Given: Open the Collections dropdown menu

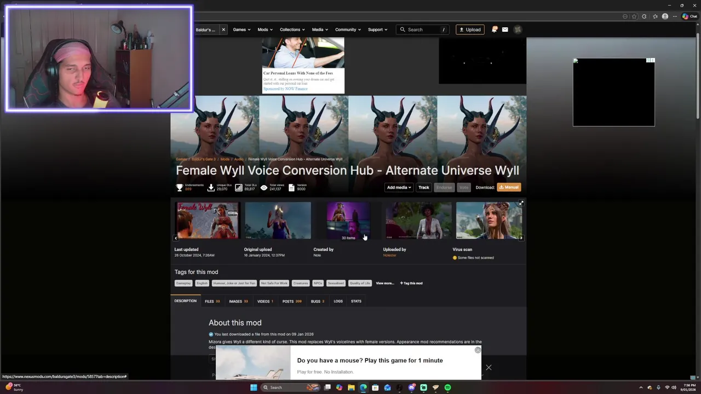Looking at the screenshot, I should [x=292, y=30].
